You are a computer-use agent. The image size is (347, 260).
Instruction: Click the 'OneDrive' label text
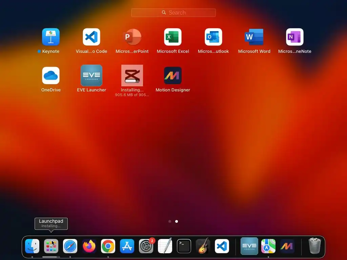(x=51, y=90)
